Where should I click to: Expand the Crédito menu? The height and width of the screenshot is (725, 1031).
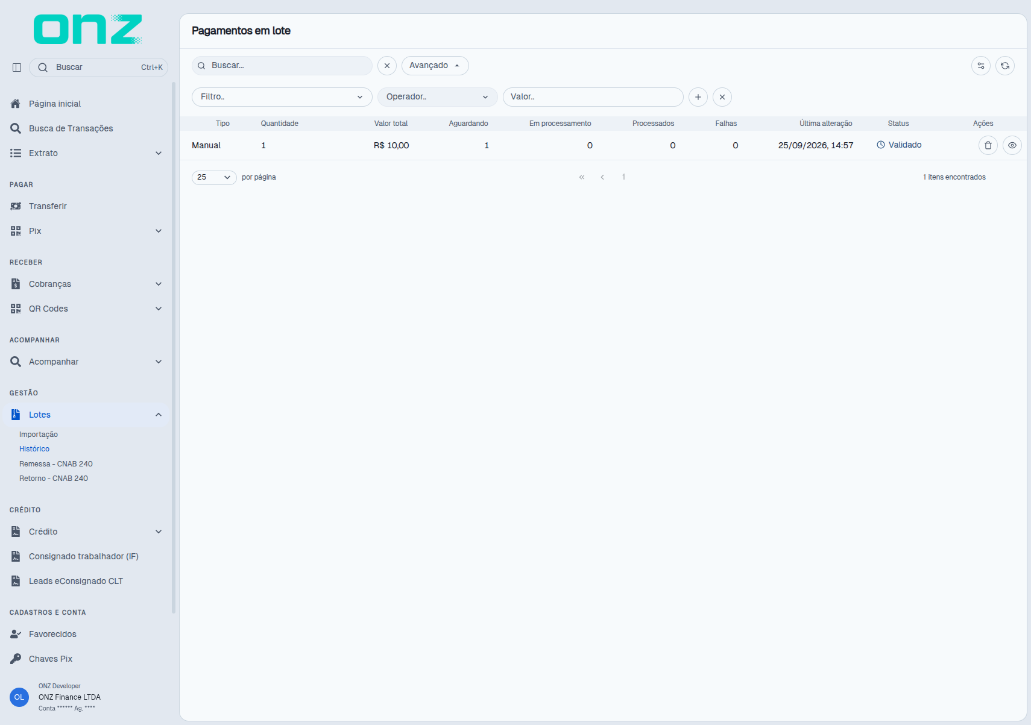point(86,532)
